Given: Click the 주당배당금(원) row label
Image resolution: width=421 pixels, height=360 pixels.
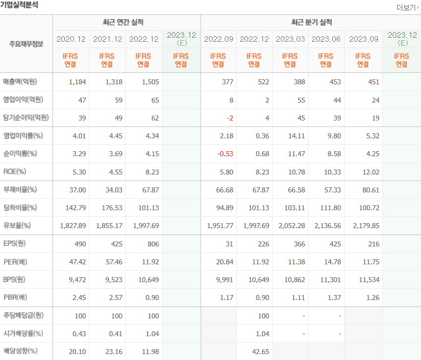Looking at the screenshot, I should (23, 315).
